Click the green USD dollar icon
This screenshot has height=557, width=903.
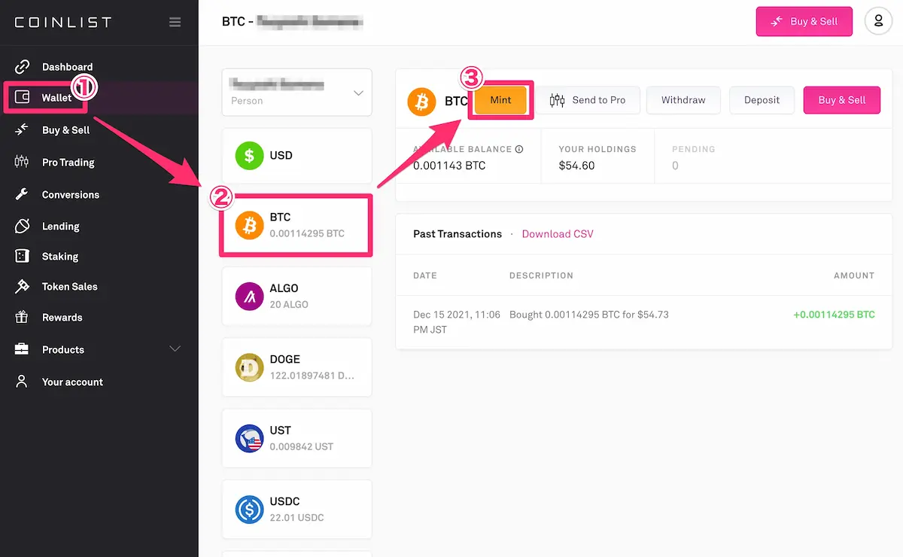click(x=249, y=156)
